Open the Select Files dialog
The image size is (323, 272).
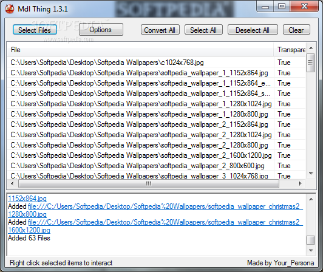pos(35,30)
